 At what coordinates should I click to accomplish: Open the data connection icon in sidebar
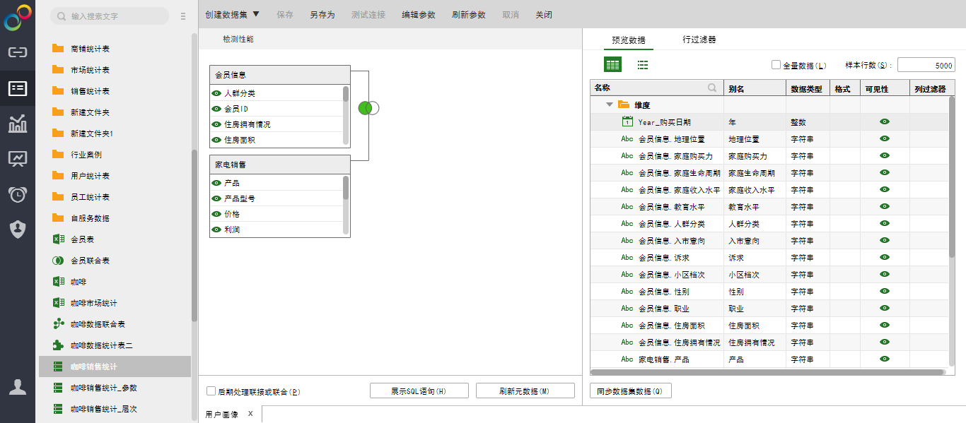point(18,52)
